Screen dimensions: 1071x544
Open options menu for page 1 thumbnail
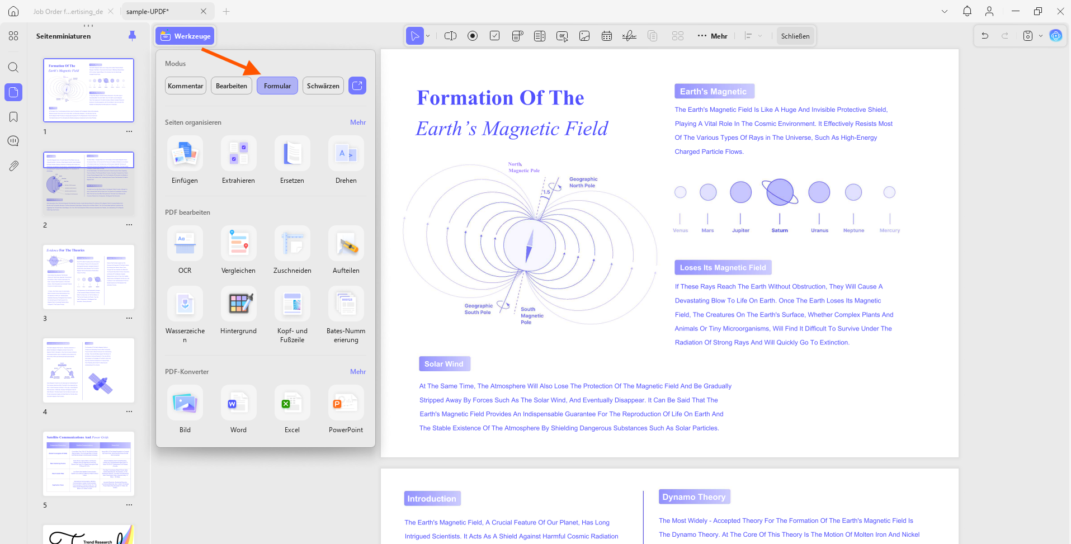(x=129, y=132)
